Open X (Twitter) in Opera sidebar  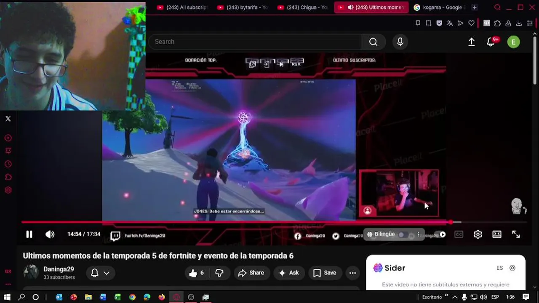8,119
